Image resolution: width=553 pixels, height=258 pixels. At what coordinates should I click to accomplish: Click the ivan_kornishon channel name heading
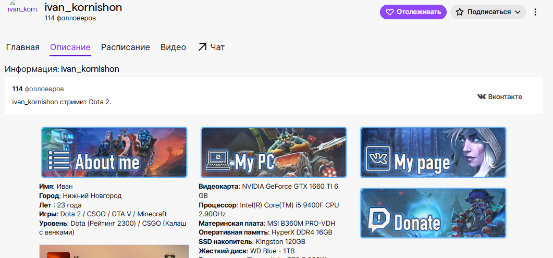pos(83,7)
